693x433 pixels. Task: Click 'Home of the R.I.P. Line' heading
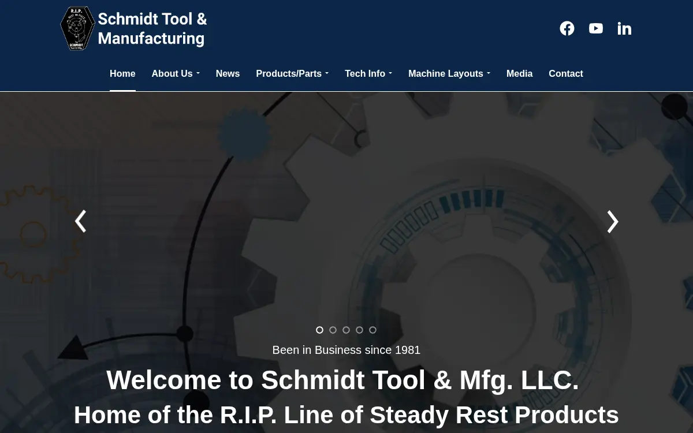pyautogui.click(x=346, y=415)
